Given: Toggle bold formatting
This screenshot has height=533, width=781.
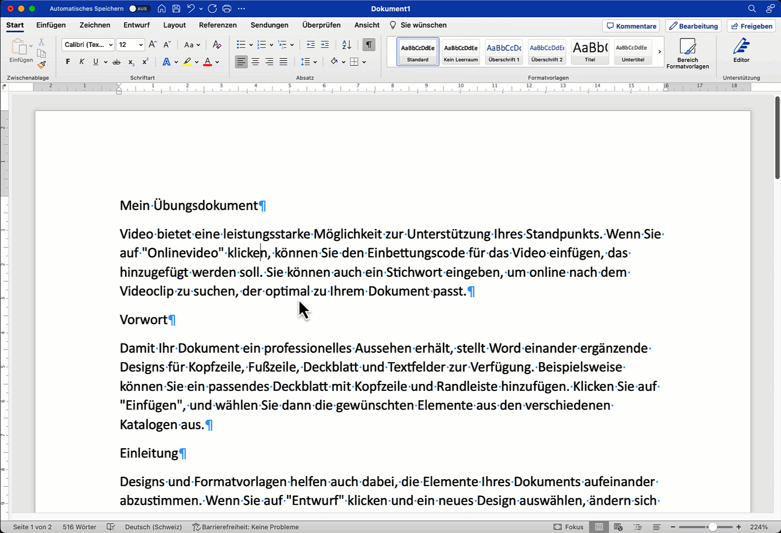Looking at the screenshot, I should (x=68, y=62).
